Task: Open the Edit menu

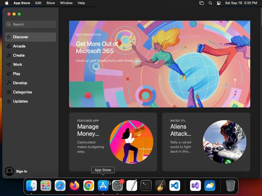Action: (38, 3)
